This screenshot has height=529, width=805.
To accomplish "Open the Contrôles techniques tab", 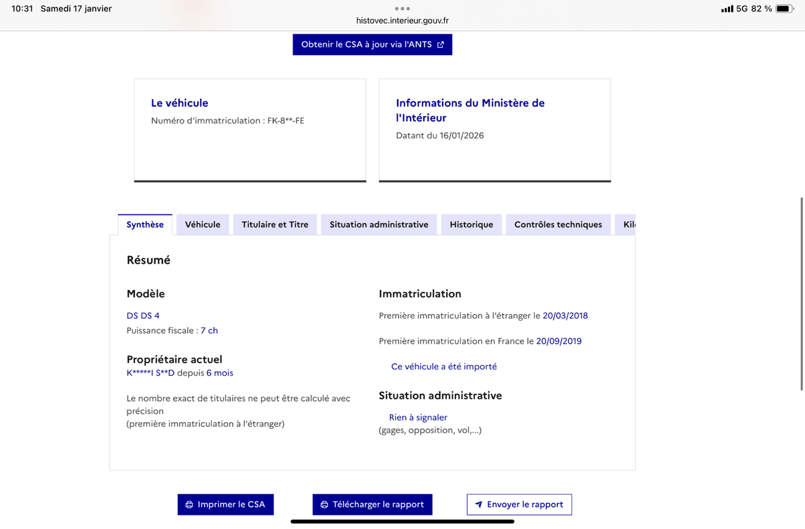I will (558, 224).
